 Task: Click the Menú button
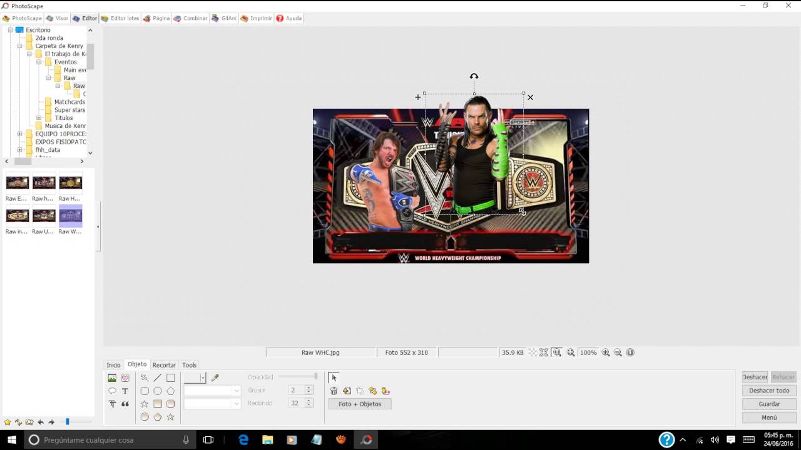(x=769, y=417)
